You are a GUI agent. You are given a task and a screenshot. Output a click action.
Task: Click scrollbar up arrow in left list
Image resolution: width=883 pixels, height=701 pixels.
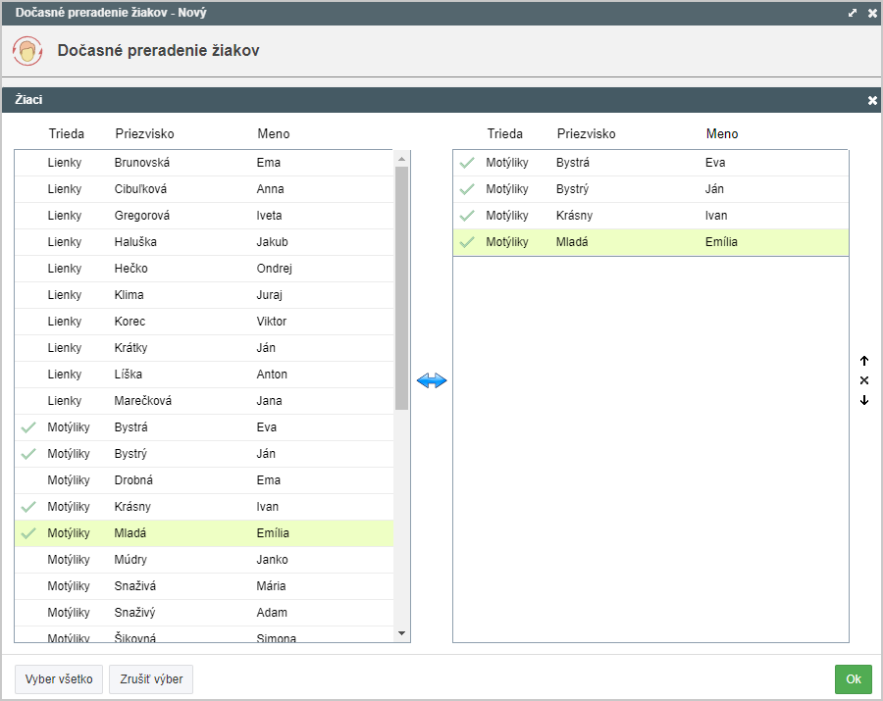point(401,159)
